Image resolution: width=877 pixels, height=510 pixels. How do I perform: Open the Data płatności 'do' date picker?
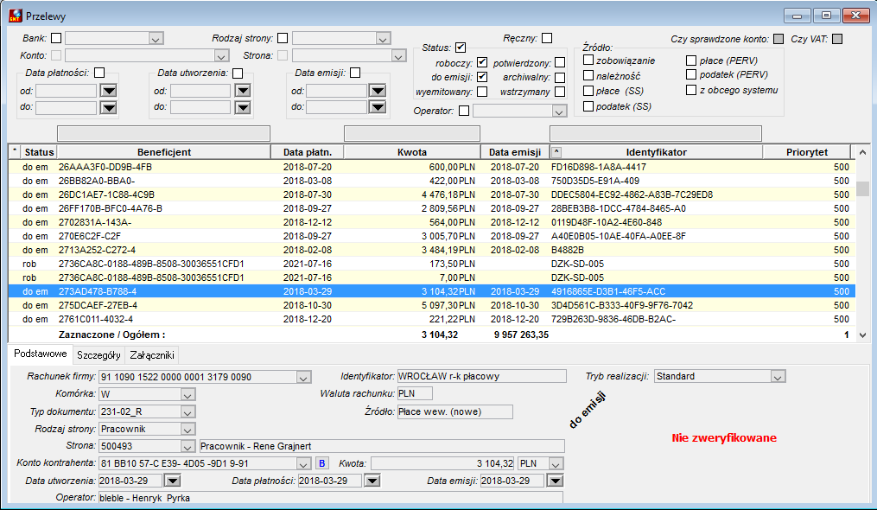(x=109, y=107)
